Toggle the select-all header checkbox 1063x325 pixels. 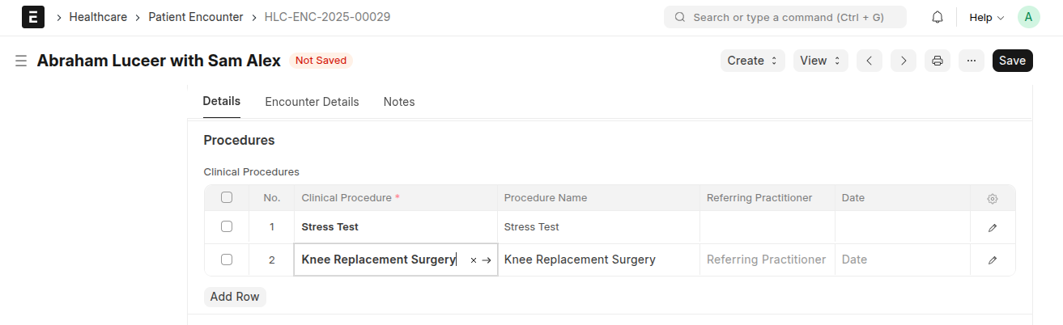(227, 197)
